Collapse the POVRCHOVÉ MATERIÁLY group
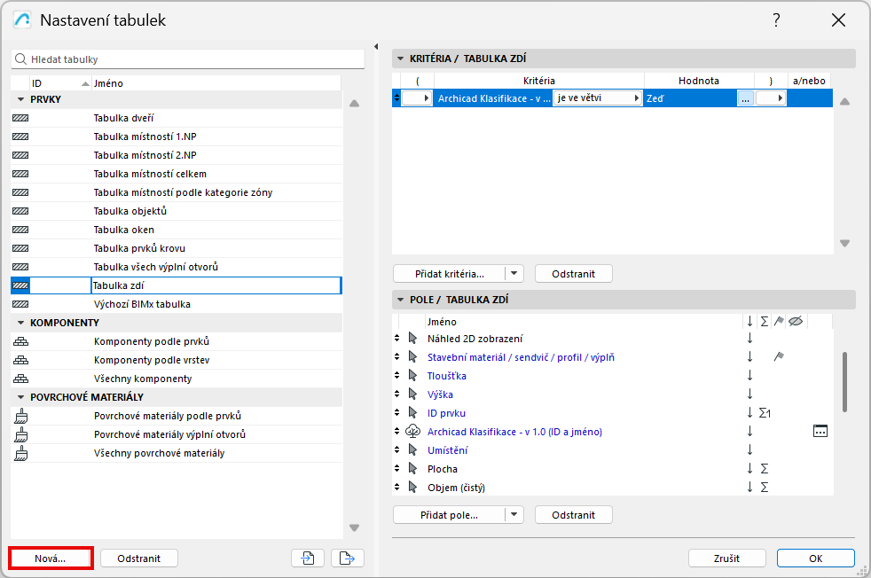The height and width of the screenshot is (578, 871). pos(20,397)
